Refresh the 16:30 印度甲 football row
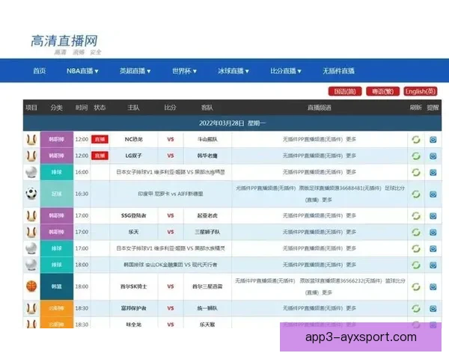This screenshot has width=449, height=359. 416,194
